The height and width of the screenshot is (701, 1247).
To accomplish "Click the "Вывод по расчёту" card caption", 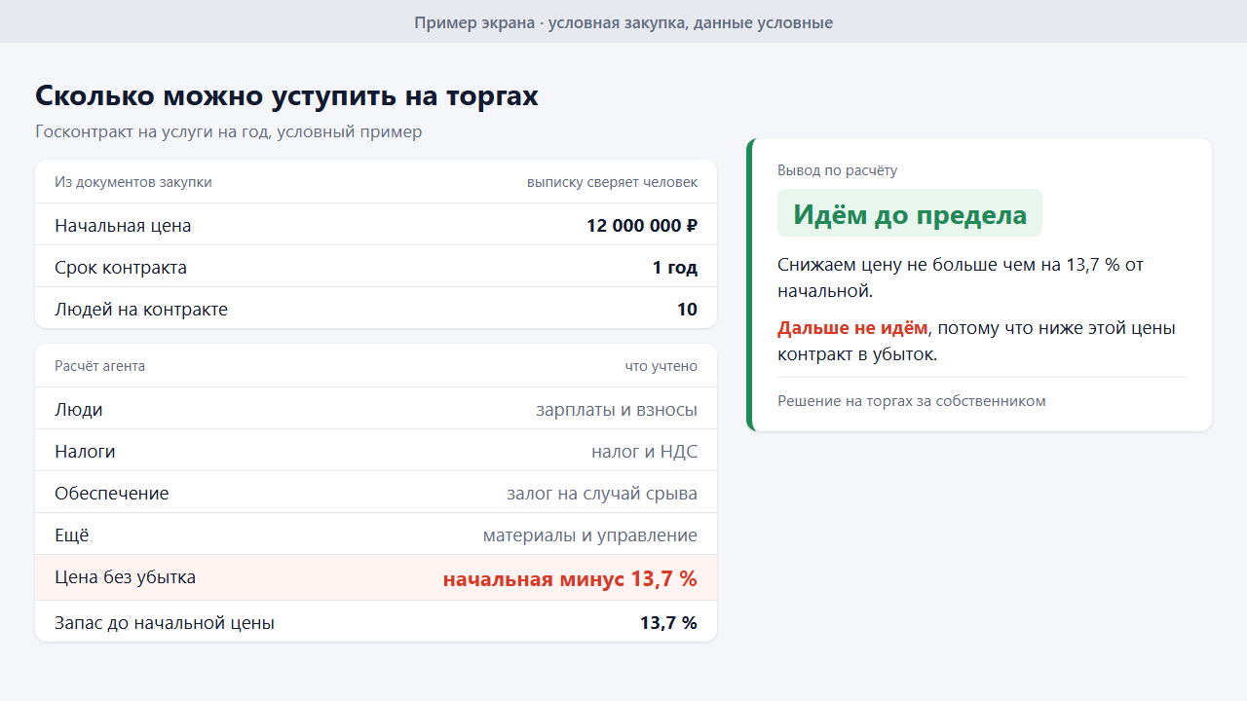I will coord(838,170).
